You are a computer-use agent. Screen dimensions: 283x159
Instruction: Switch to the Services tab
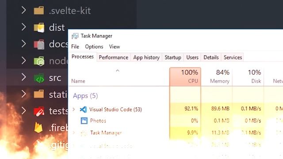pyautogui.click(x=233, y=57)
